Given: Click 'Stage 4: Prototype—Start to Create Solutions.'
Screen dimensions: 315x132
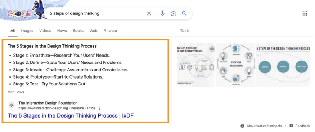Looking at the screenshot, I should pyautogui.click(x=58, y=77).
